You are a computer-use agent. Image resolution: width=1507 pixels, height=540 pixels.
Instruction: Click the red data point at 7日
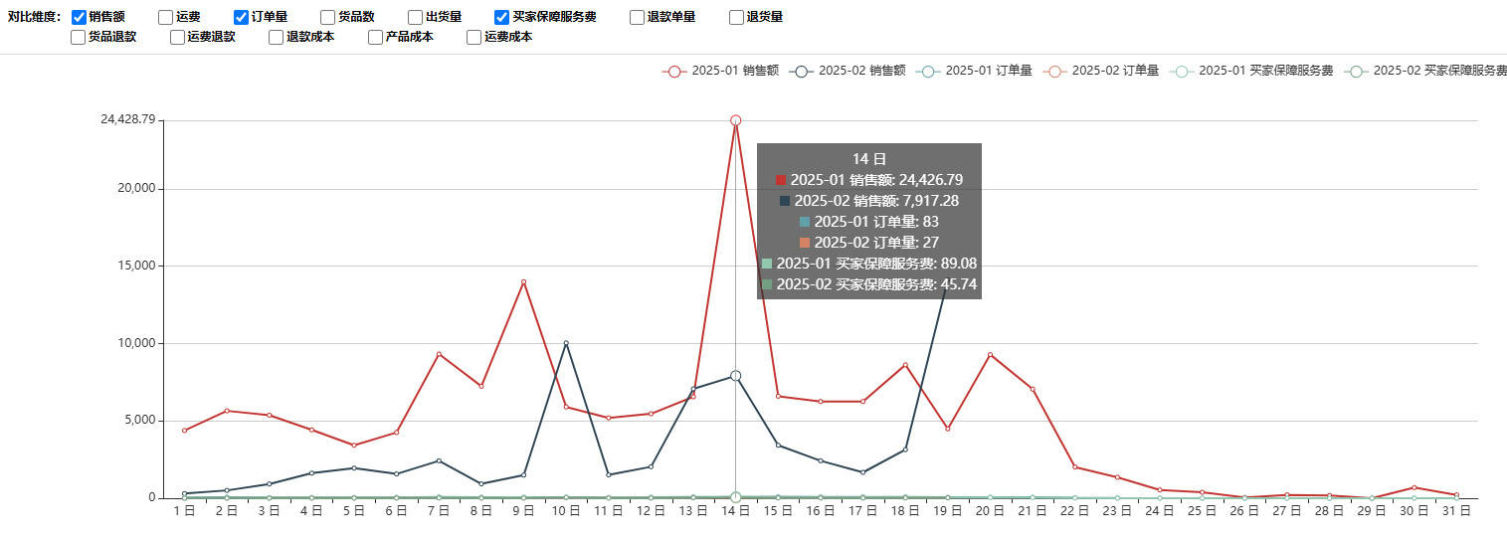click(x=439, y=354)
